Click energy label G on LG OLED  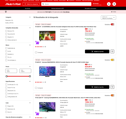pos(112,24)
